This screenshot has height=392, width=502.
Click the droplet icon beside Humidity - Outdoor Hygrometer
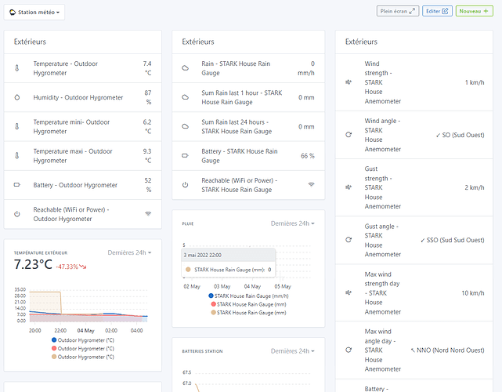(18, 98)
